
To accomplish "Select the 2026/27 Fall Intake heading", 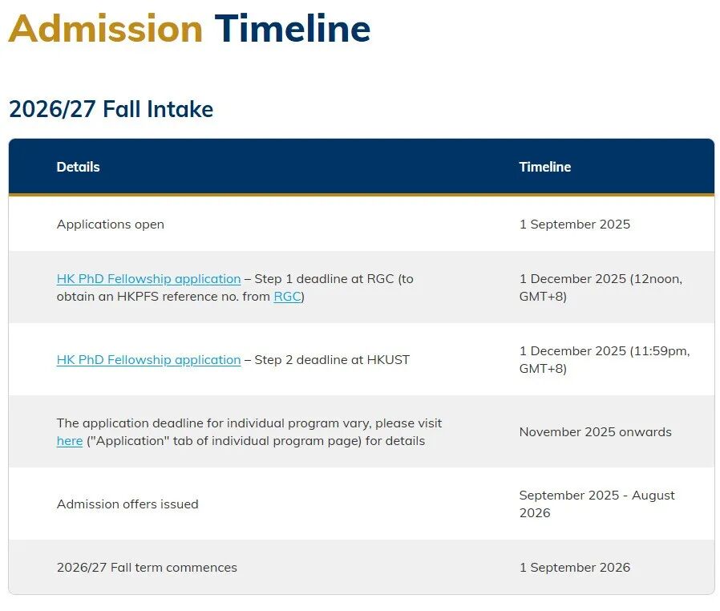I will pos(111,109).
